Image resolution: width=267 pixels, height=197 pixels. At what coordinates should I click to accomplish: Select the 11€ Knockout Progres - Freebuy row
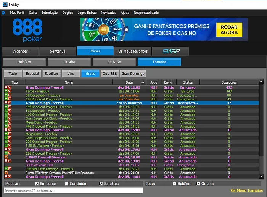(132, 115)
